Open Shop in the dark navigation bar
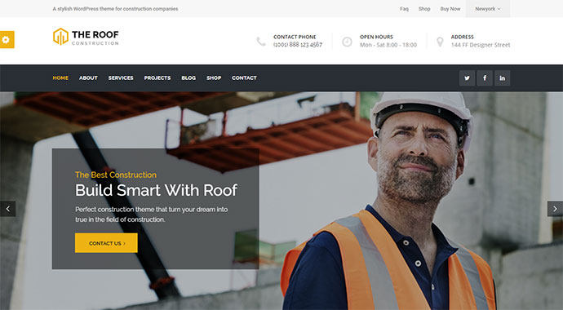Screen dimensions: 563x310 click(x=214, y=77)
